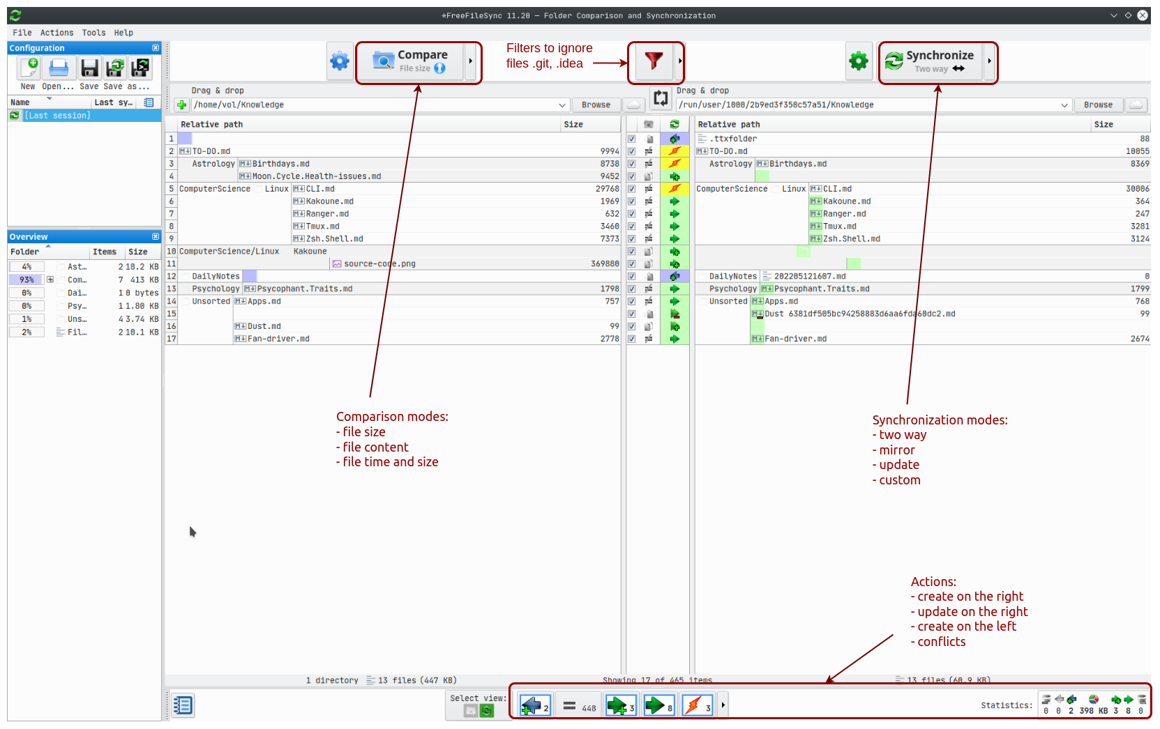Uncheck the Fan-driver.md row checkbox
1160x729 pixels.
pos(632,339)
